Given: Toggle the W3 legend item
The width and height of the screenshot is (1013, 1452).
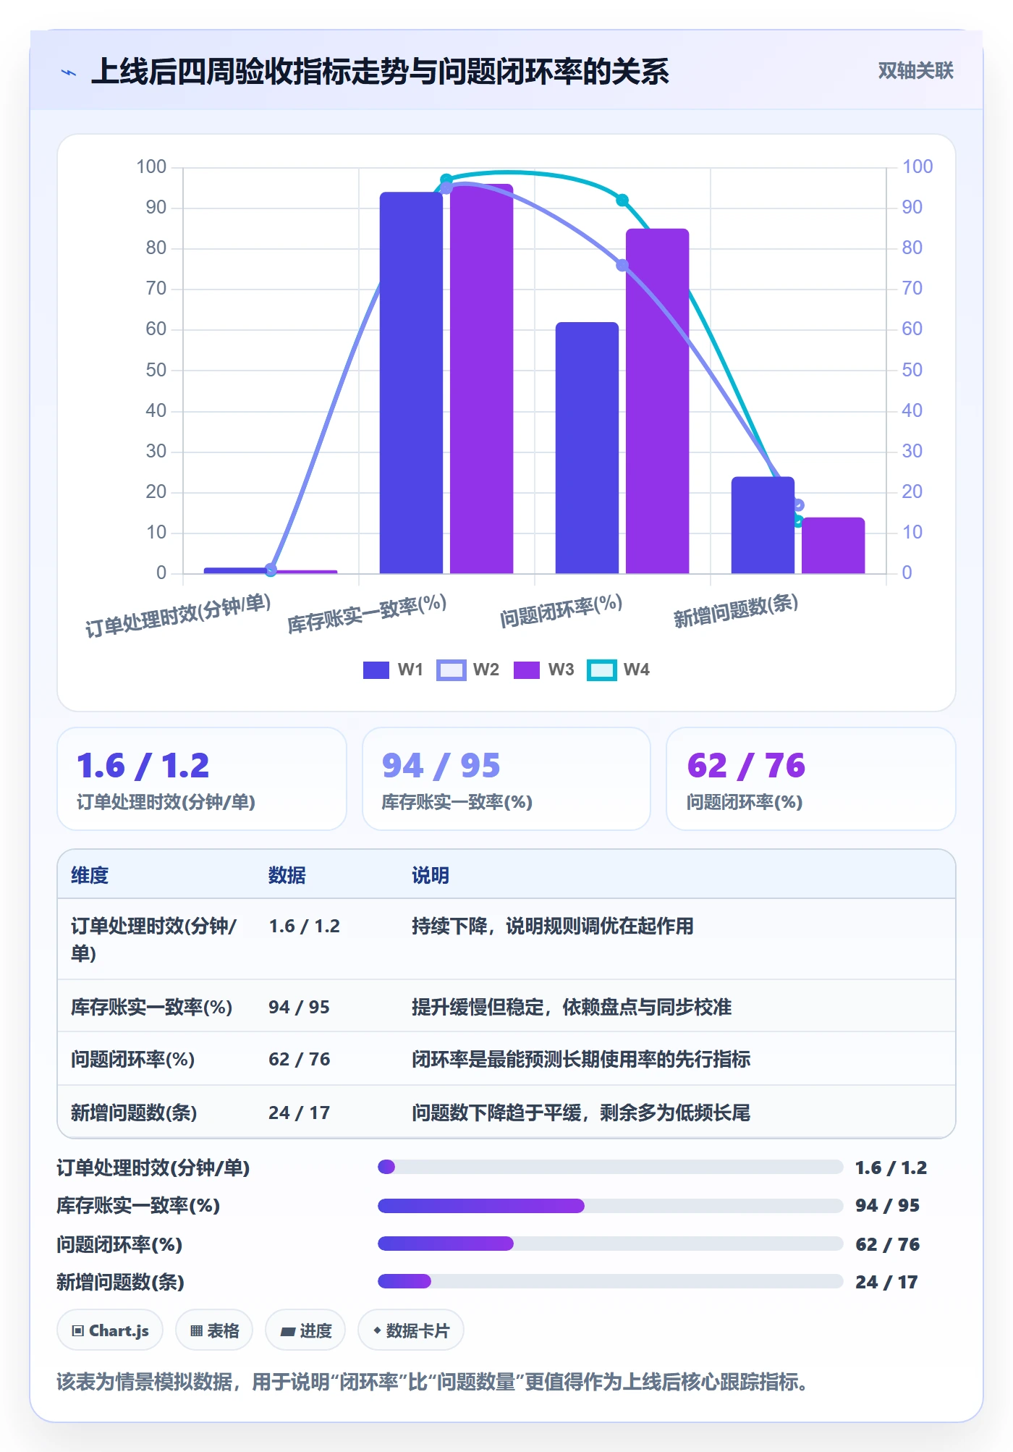Looking at the screenshot, I should [543, 670].
